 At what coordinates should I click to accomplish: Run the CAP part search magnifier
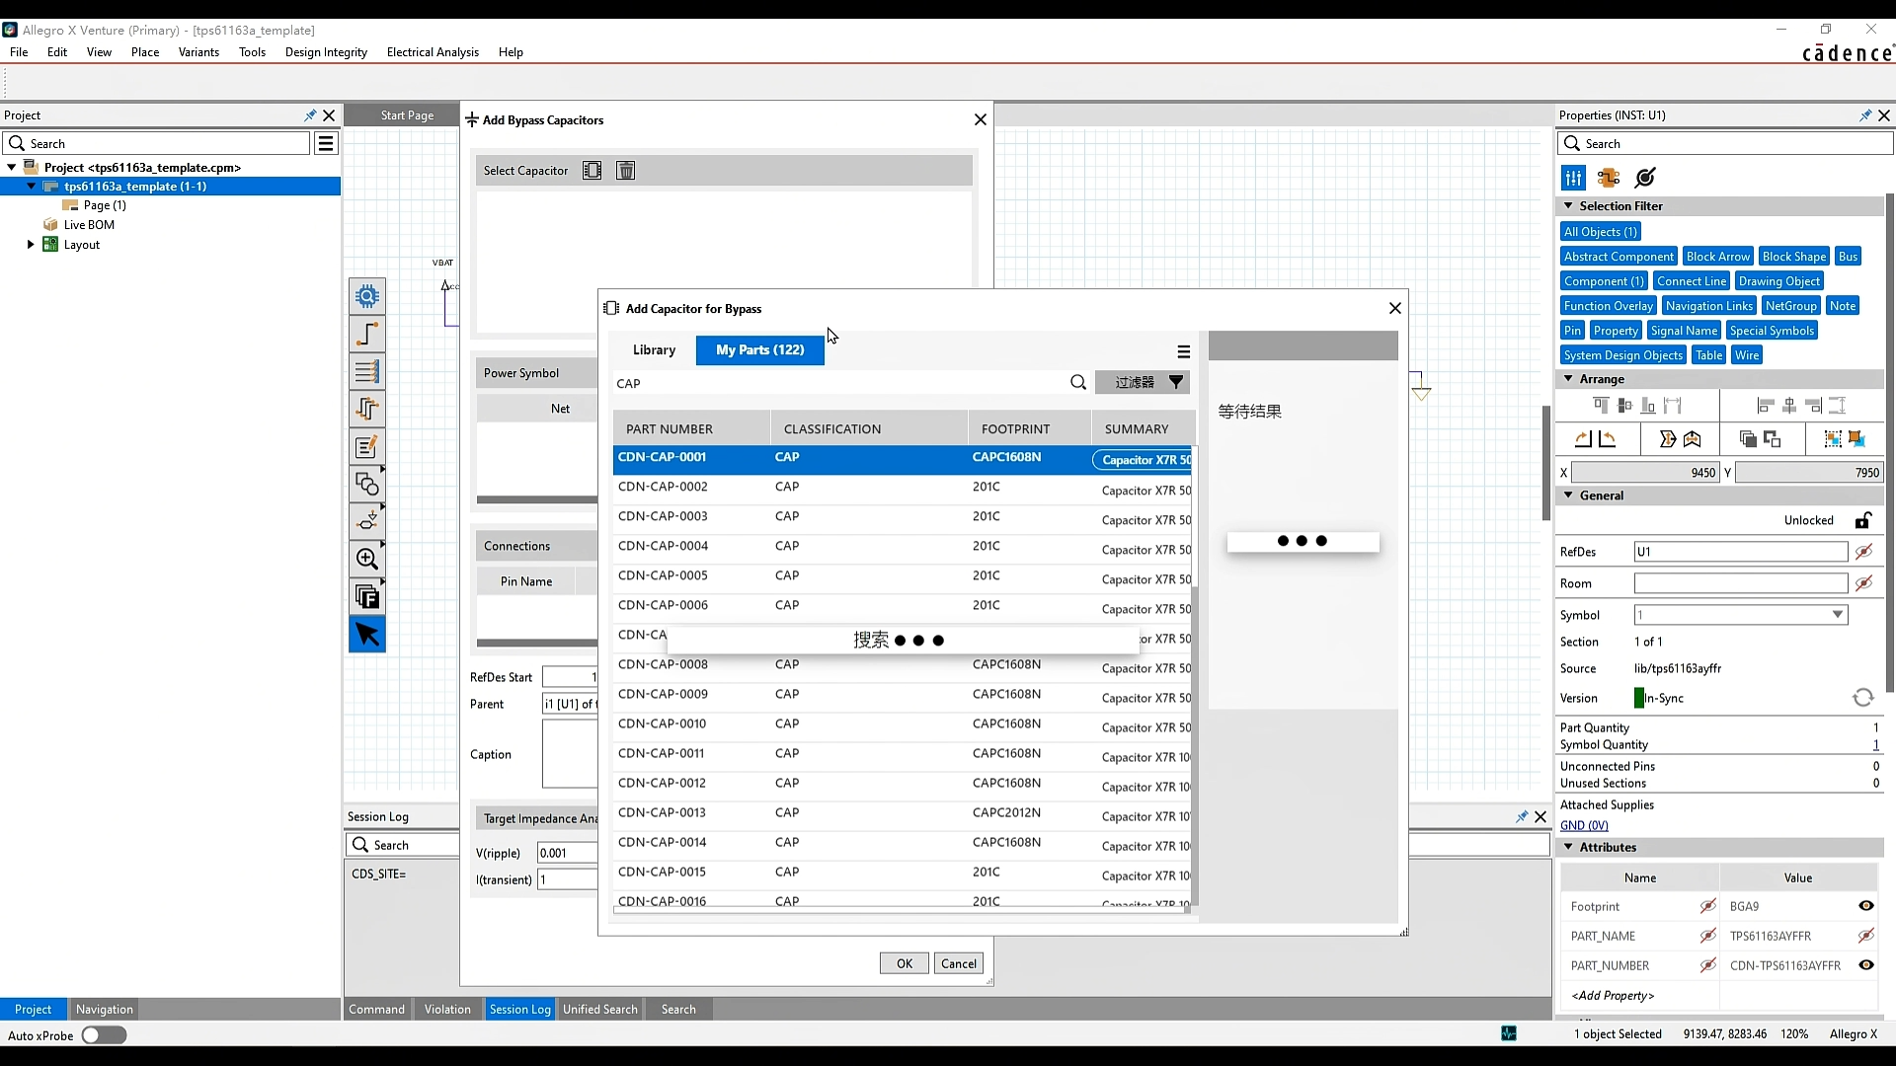(1078, 383)
